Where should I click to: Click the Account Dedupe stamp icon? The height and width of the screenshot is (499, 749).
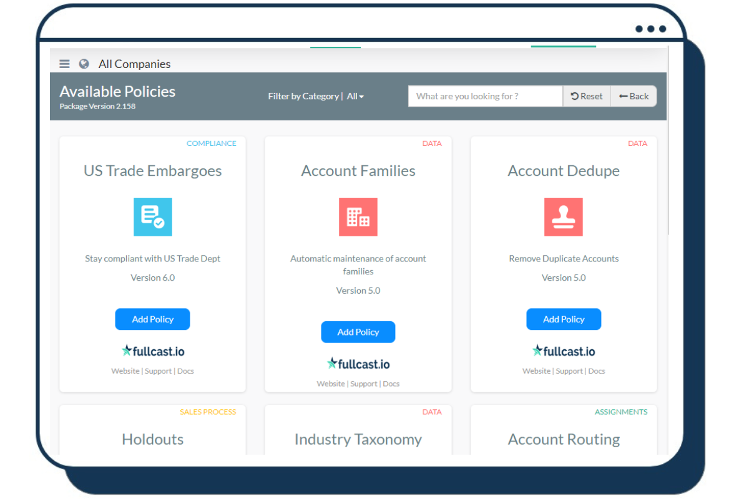tap(564, 217)
